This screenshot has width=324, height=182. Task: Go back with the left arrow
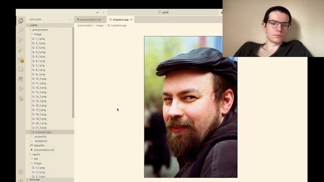point(98,12)
